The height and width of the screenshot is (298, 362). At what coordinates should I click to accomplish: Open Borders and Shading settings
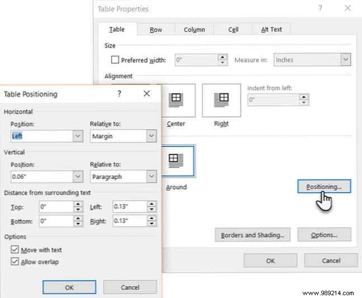click(x=252, y=235)
